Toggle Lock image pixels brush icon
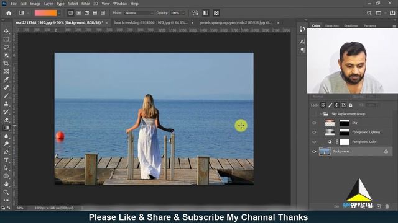Image resolution: width=398 pixels, height=223 pixels. [x=330, y=105]
